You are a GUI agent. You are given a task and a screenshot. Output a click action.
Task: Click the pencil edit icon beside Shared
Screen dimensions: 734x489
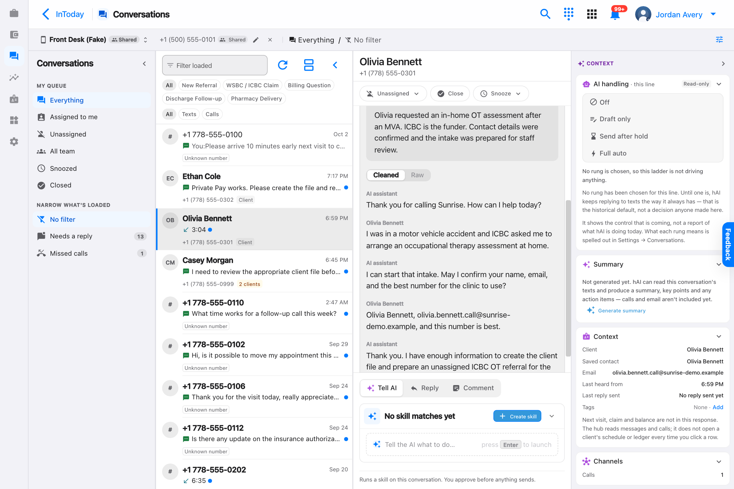click(256, 40)
